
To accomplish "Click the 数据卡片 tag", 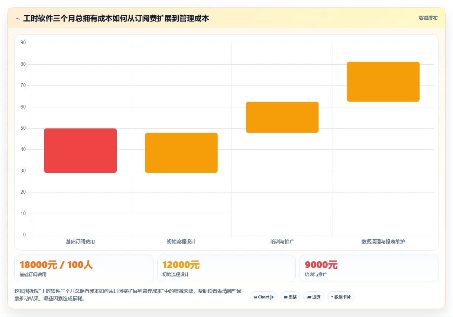I will [x=341, y=297].
